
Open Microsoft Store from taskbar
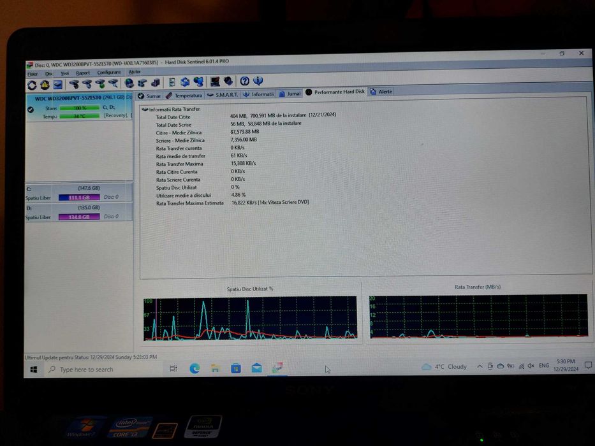[236, 368]
